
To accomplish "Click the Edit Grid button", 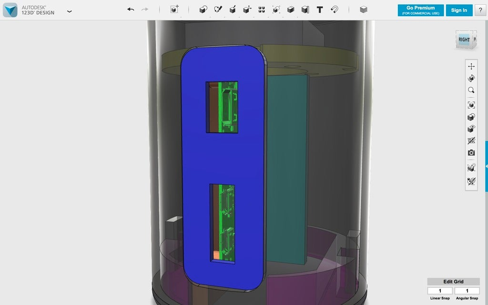I will (453, 282).
